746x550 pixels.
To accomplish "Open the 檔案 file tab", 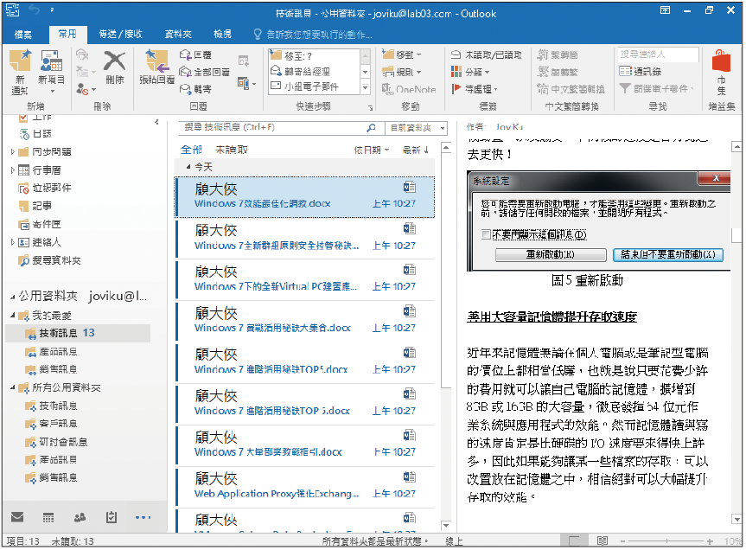I will 22,34.
